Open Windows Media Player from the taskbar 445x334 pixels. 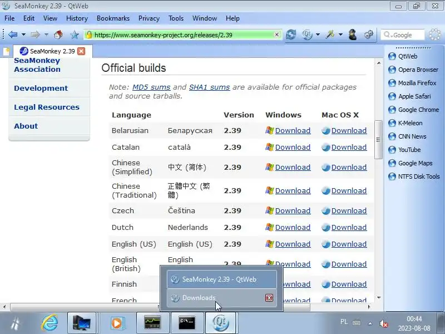click(x=116, y=323)
